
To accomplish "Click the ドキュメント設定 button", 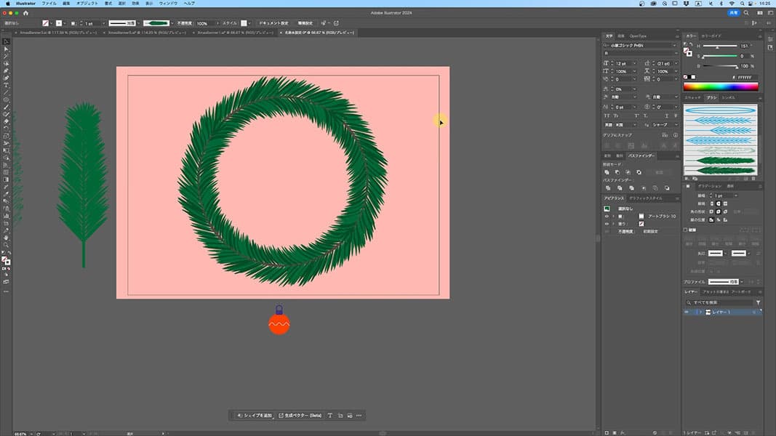I will pyautogui.click(x=273, y=23).
